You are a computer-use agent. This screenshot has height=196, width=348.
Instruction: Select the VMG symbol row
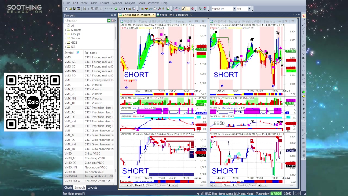[x=89, y=57]
